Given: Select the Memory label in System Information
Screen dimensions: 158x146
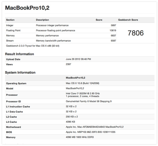Looking at the screenshot, I should pyautogui.click(x=11, y=137).
